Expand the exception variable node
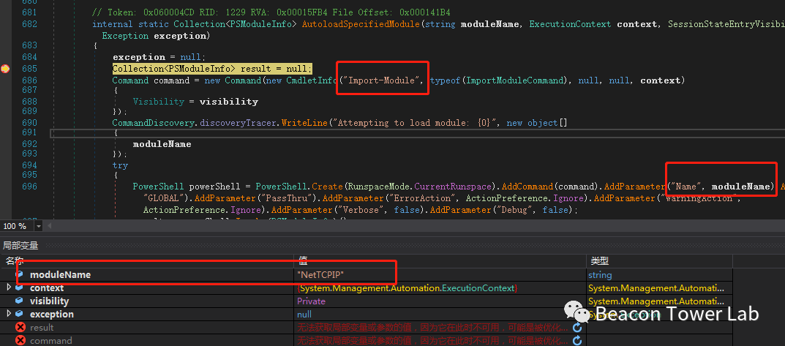 (9, 314)
